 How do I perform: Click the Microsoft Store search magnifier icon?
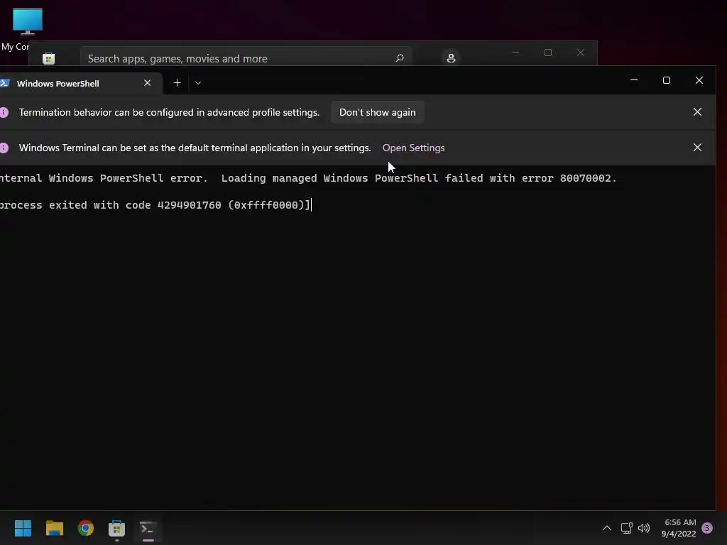400,58
